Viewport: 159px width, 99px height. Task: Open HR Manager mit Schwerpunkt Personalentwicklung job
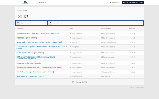tap(36, 58)
